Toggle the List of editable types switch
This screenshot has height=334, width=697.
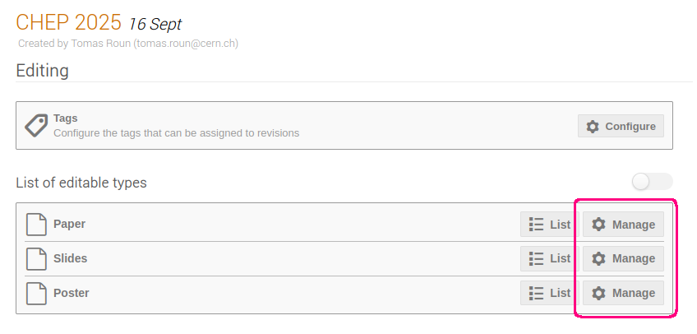[x=652, y=182]
